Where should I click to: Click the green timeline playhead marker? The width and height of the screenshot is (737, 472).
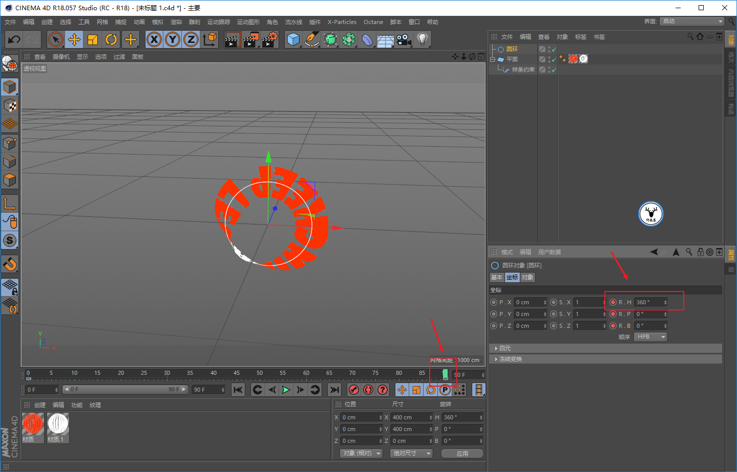(x=445, y=374)
